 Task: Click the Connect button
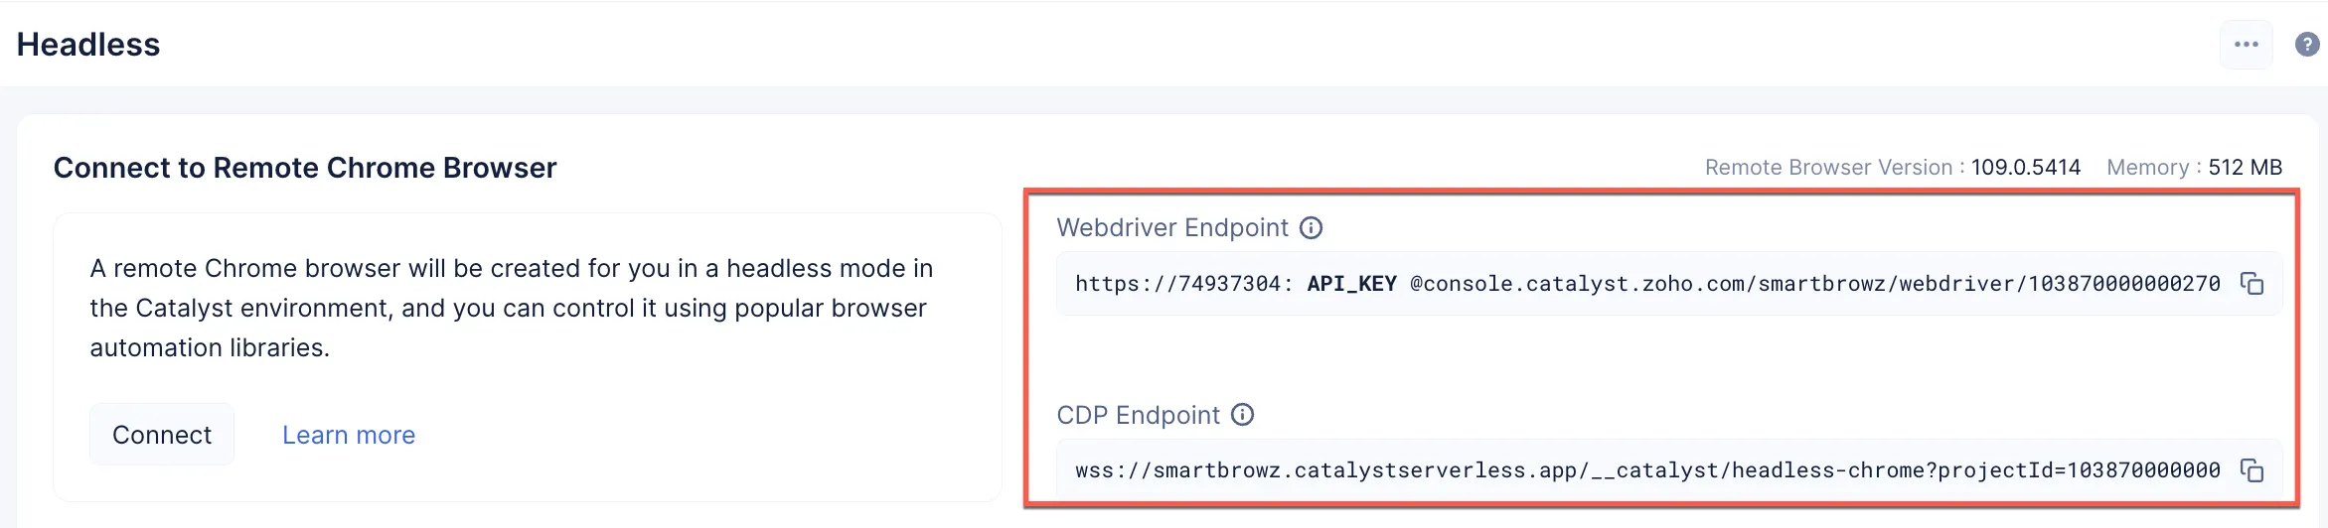[x=162, y=435]
